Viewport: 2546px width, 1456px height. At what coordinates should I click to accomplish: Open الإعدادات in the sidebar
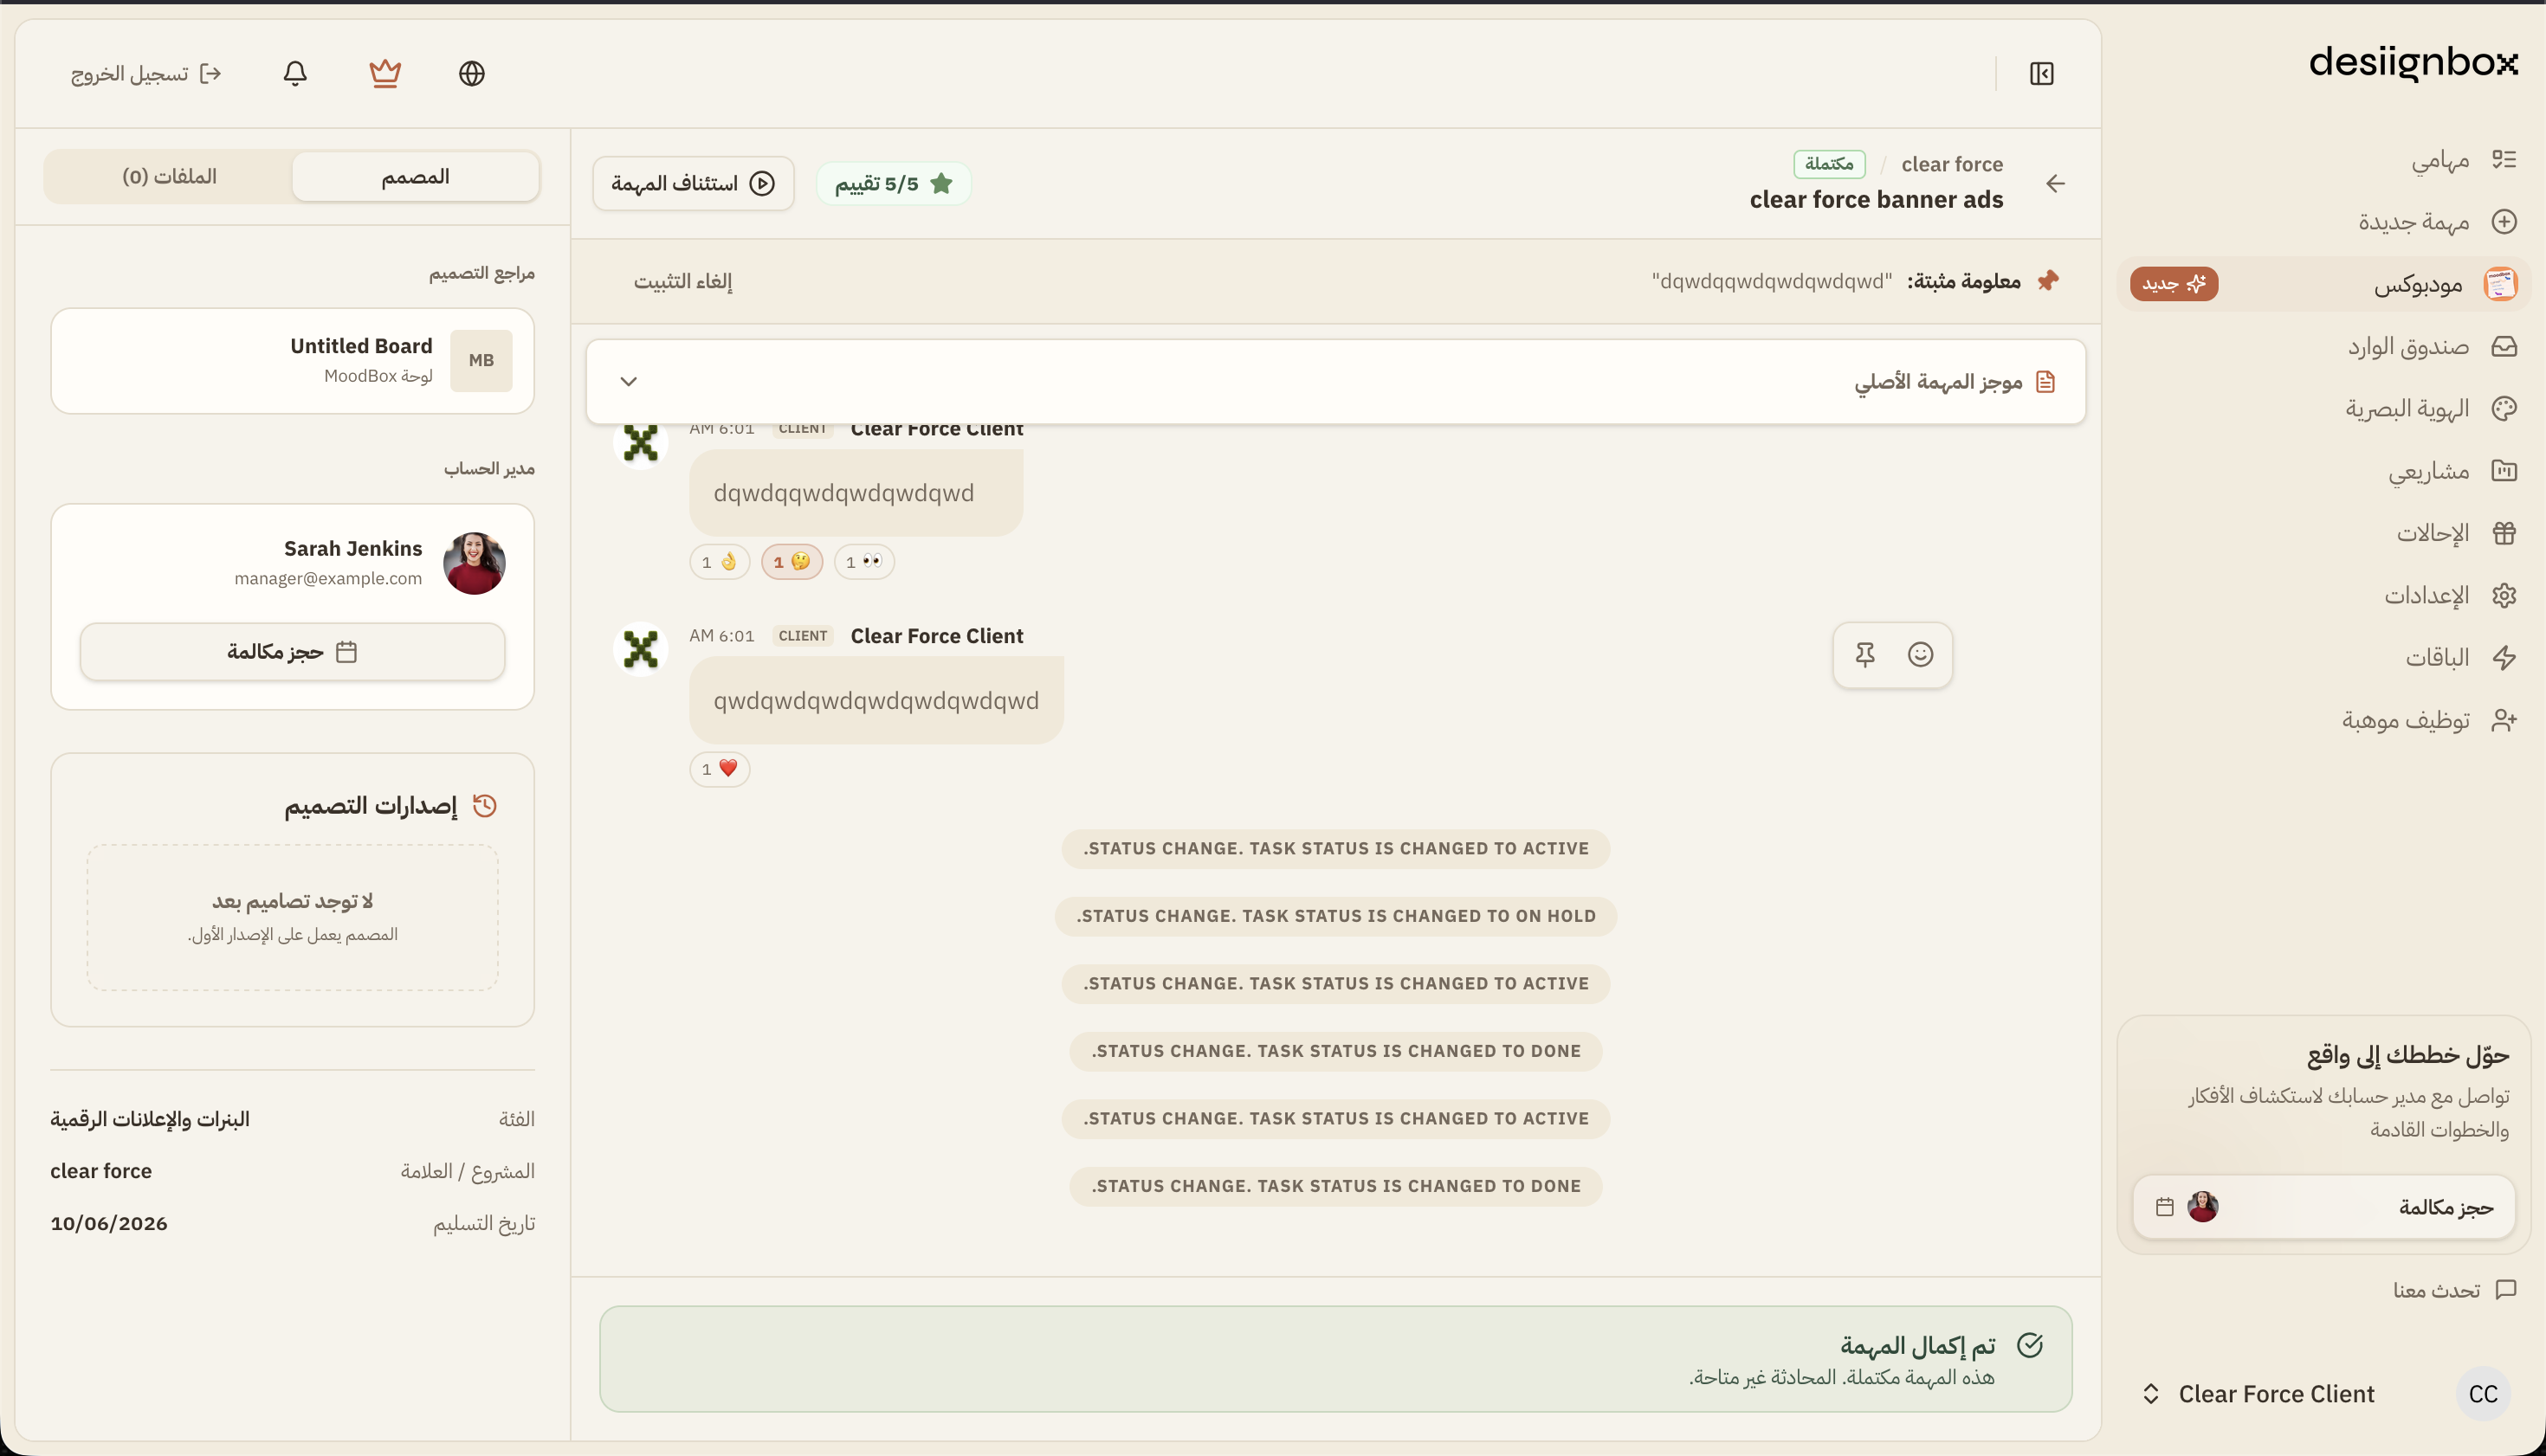point(2323,595)
